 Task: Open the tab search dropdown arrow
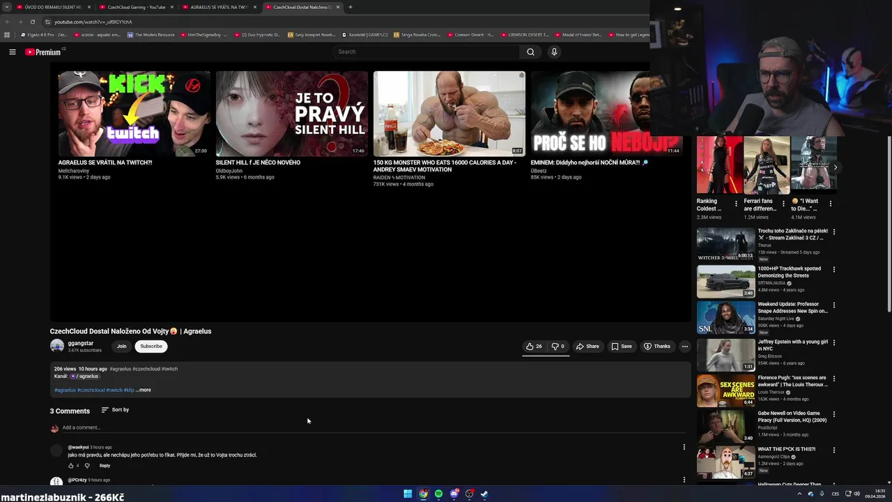tap(6, 7)
